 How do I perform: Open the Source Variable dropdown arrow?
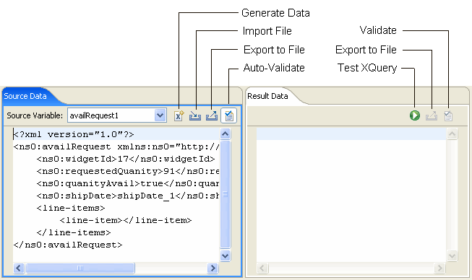click(160, 115)
